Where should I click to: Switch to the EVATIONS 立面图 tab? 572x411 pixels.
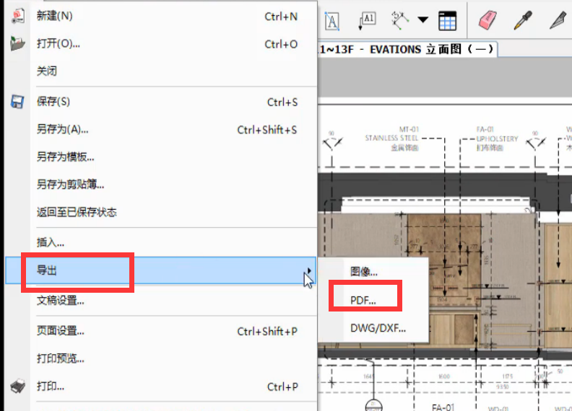pos(408,49)
